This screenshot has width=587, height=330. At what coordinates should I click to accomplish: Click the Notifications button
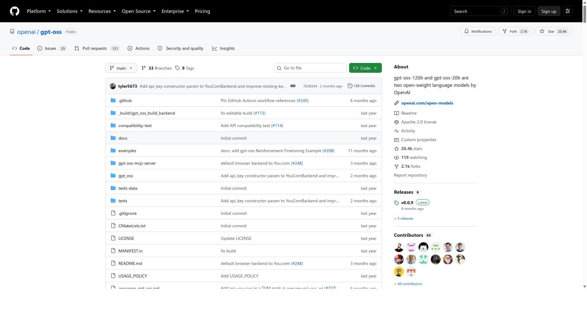(478, 31)
